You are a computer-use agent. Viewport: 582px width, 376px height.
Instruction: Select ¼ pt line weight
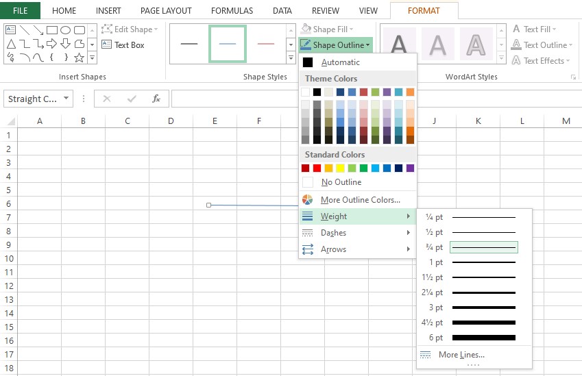pos(474,217)
